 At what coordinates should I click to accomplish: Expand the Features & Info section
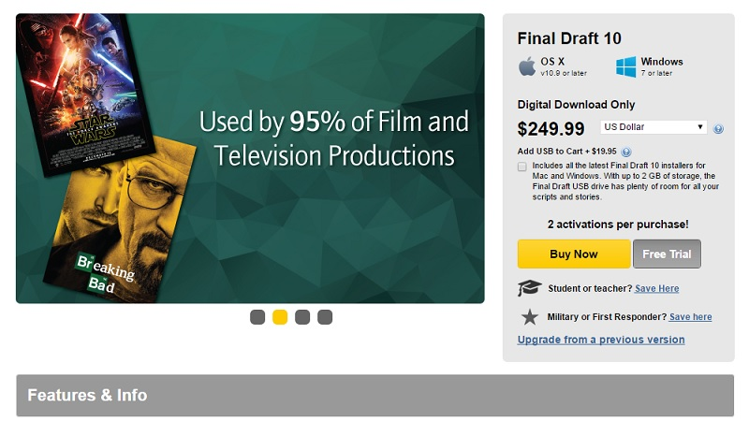(x=375, y=395)
